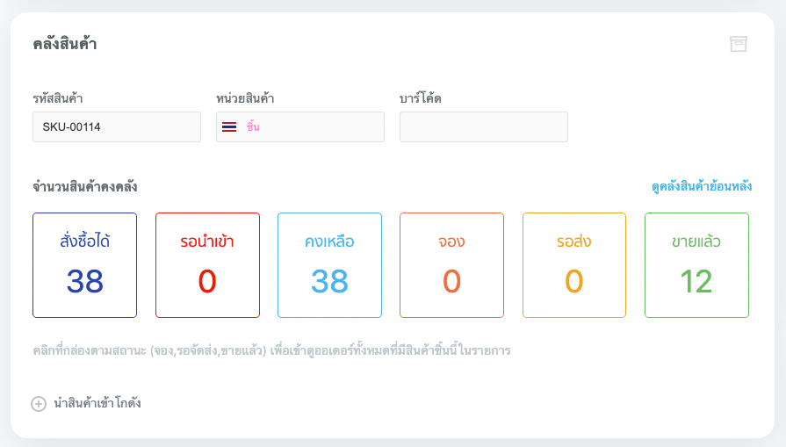786x447 pixels.
Task: Select the สั่งซื้อได้ box showing 38
Action: click(85, 265)
